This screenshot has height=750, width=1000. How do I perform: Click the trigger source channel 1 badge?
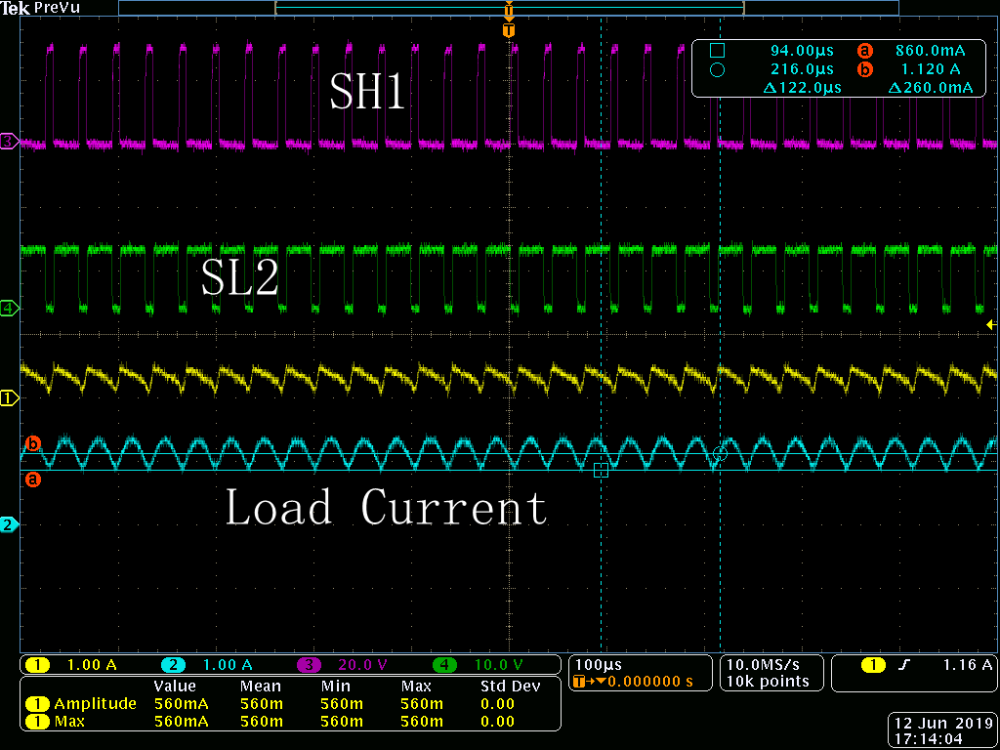[873, 665]
